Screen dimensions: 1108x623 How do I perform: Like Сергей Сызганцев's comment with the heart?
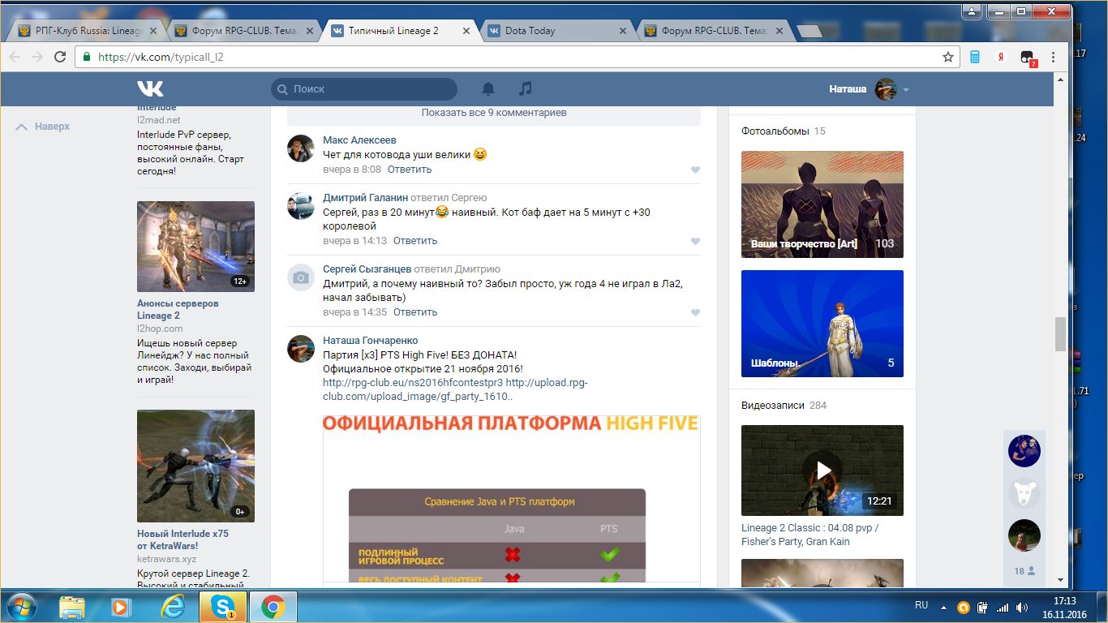coord(695,313)
